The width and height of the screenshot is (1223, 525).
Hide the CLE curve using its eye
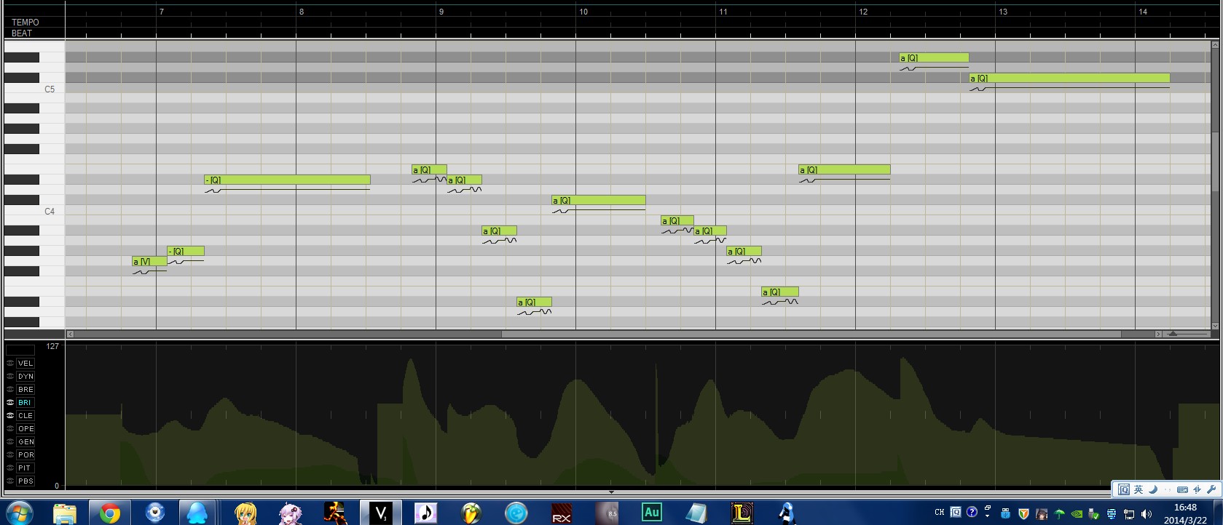(10, 415)
